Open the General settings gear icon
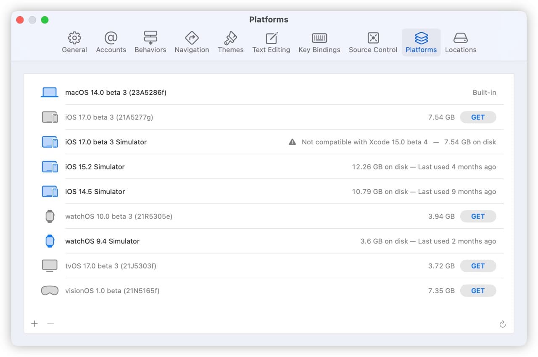 [x=74, y=38]
